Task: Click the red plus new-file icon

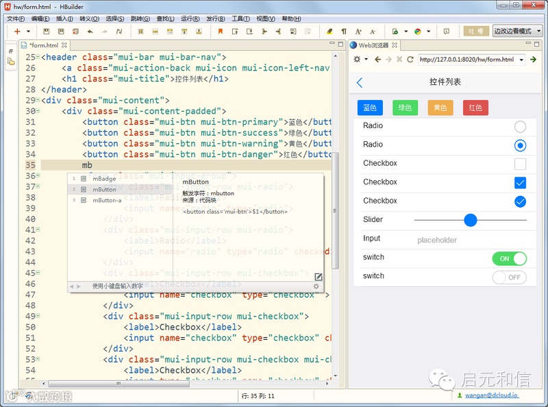Action: 17,32
